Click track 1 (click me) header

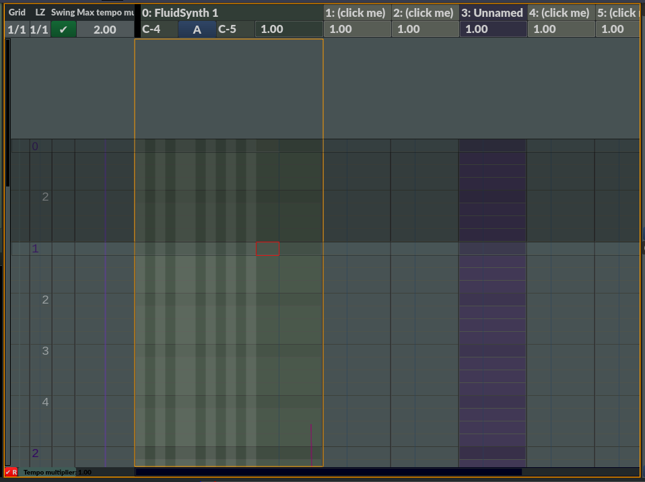[x=357, y=13]
